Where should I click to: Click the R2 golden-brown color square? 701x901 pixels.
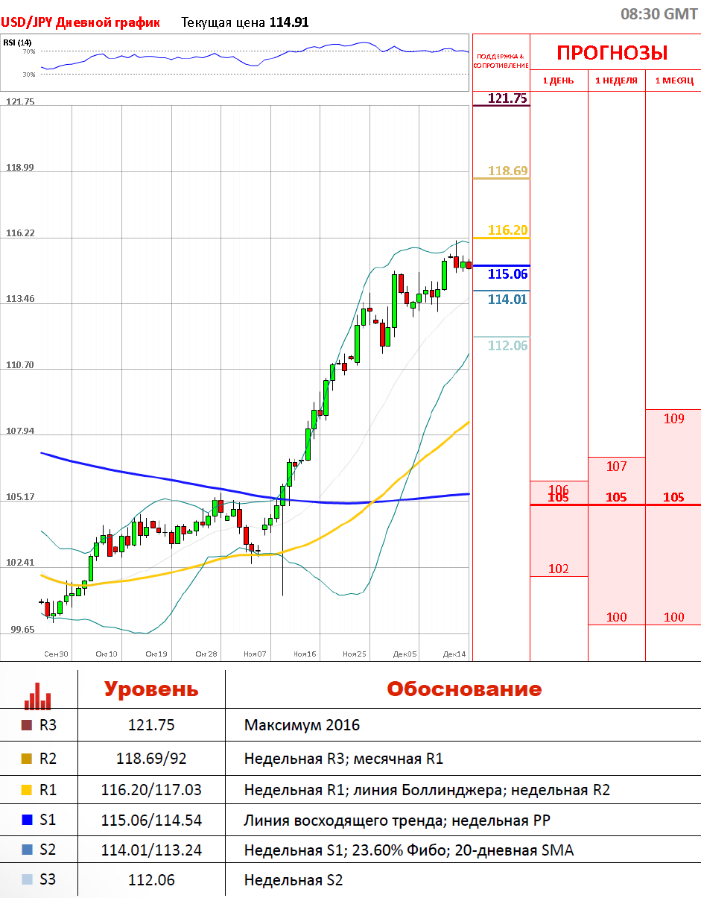pyautogui.click(x=27, y=759)
